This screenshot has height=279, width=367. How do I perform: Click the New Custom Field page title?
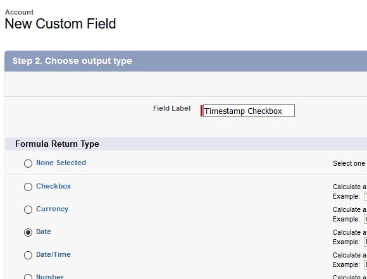pos(60,24)
